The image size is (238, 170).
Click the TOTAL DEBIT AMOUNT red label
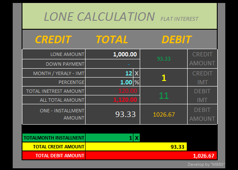click(54, 156)
